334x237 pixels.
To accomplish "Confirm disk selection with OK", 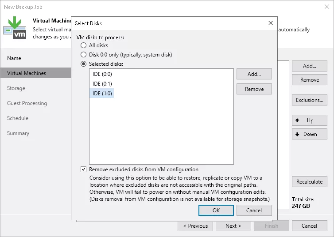I will click(216, 210).
